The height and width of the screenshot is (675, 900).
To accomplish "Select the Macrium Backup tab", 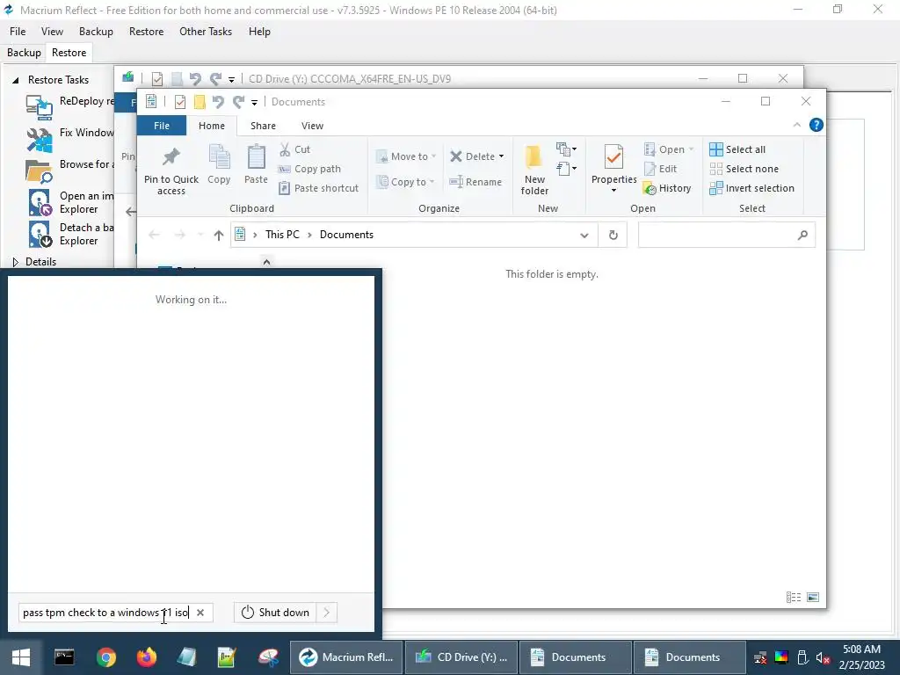I will click(x=24, y=52).
